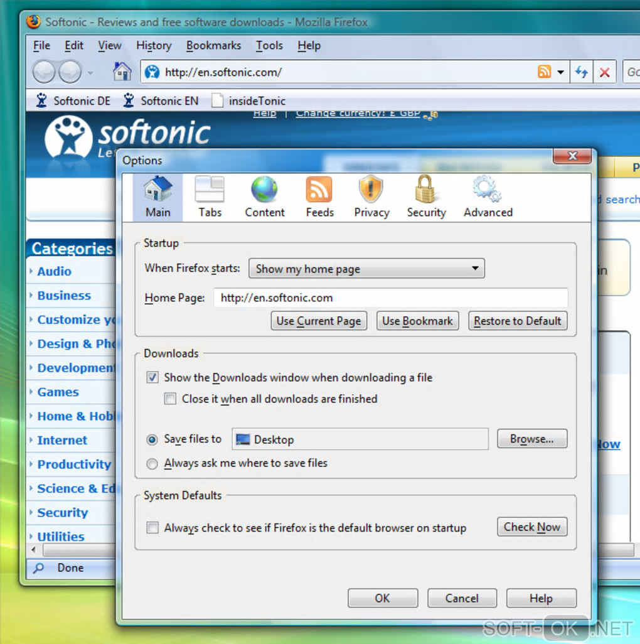Click the magnifier icon in status bar
The height and width of the screenshot is (644, 640).
[x=39, y=568]
